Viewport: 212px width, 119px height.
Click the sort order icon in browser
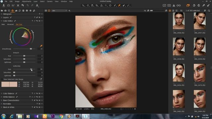coord(181,11)
